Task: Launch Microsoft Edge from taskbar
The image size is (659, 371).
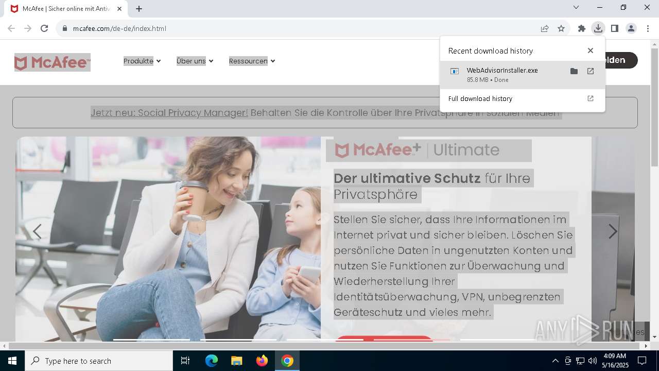Action: 212,361
